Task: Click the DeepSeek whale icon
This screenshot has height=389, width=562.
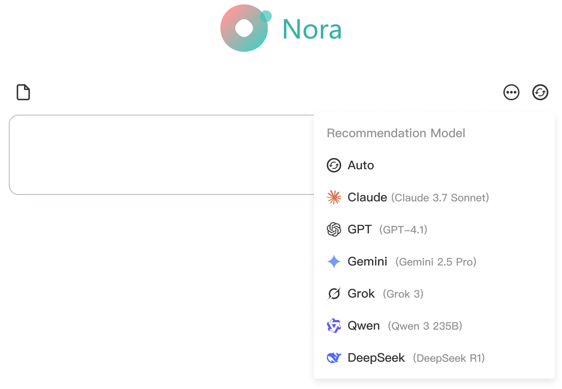Action: tap(334, 357)
